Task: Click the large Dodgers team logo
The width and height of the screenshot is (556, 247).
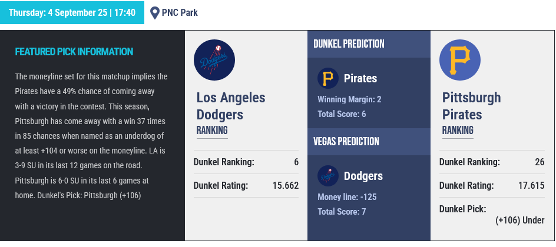Action: coord(214,60)
